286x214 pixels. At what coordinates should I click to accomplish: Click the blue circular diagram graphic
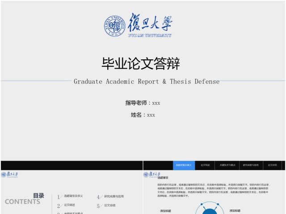point(210,208)
